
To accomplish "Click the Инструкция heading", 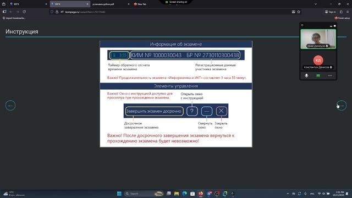I will 22,31.
